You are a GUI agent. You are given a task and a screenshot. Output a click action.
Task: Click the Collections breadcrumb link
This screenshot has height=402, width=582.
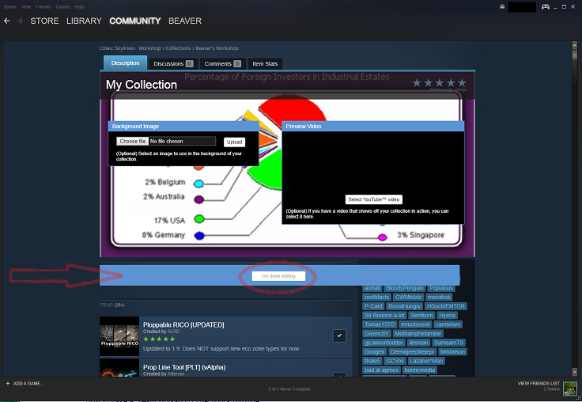point(178,48)
